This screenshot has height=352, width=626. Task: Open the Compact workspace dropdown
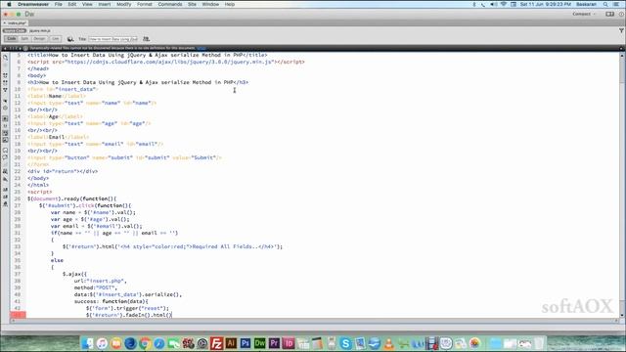coord(584,14)
